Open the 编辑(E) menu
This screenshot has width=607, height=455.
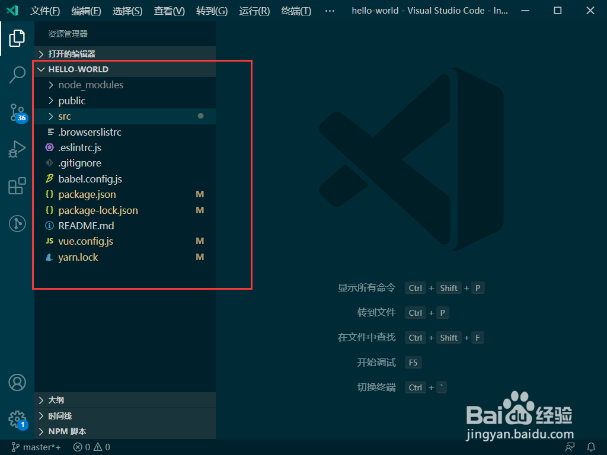pyautogui.click(x=87, y=11)
